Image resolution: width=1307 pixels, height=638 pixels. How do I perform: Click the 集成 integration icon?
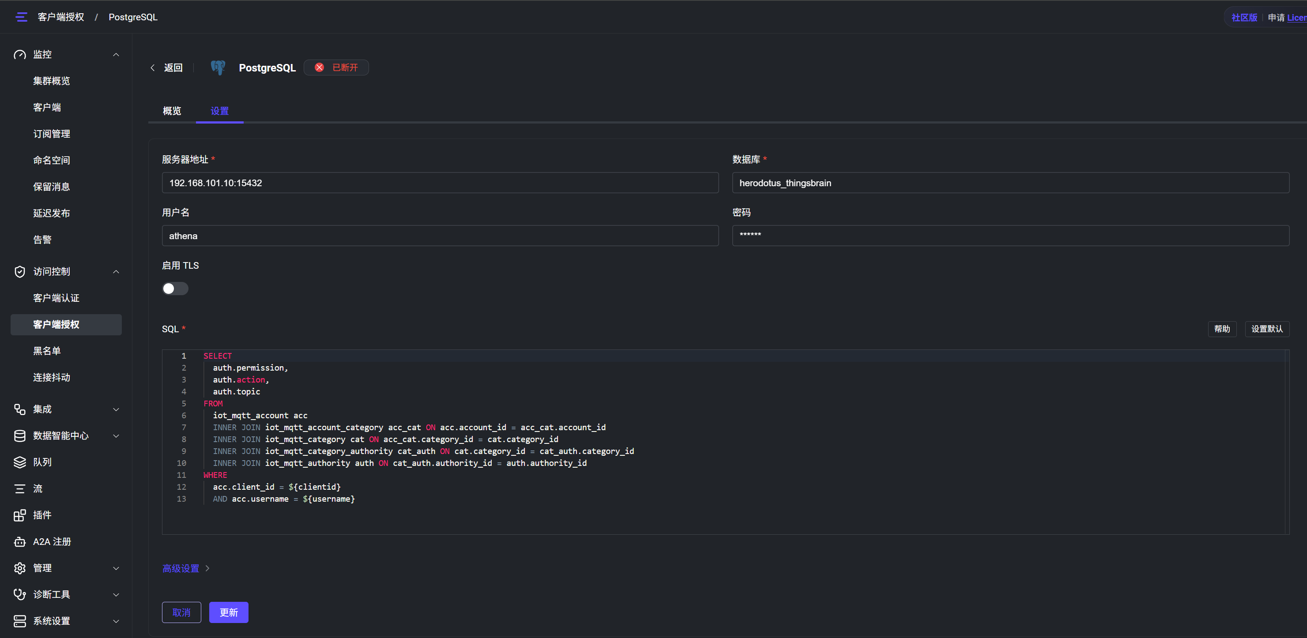coord(20,409)
